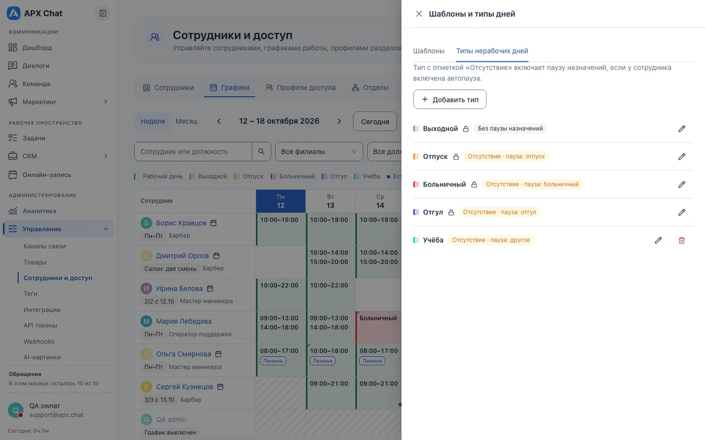Open the Webhooks settings item
705x440 pixels.
click(39, 341)
